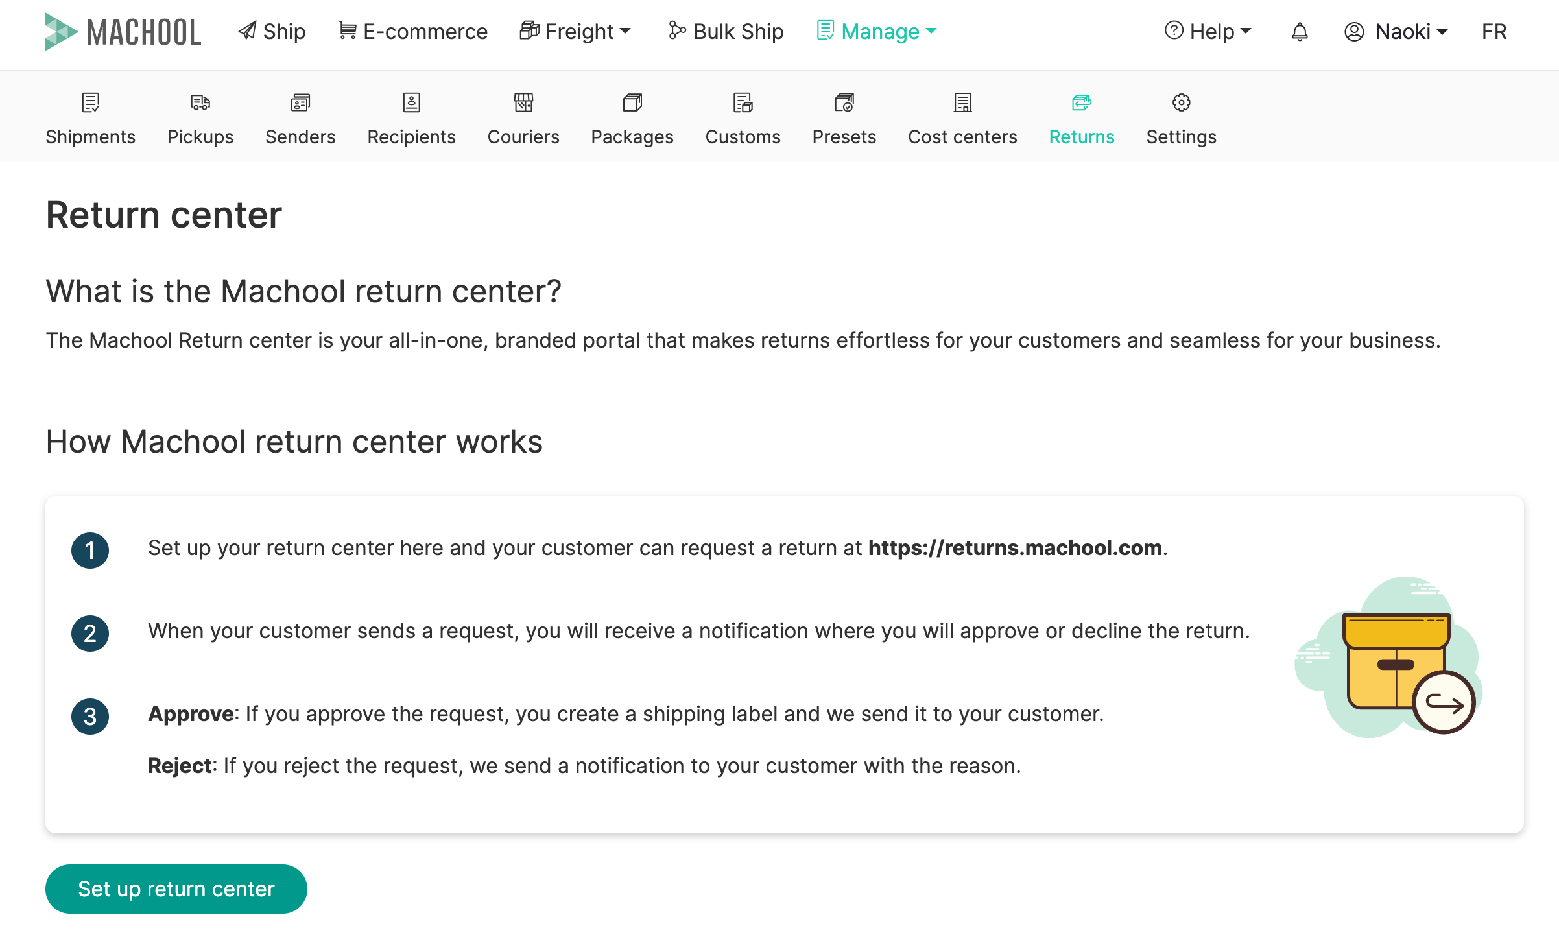This screenshot has width=1559, height=952.
Task: Go to the Ship page
Action: point(272,32)
